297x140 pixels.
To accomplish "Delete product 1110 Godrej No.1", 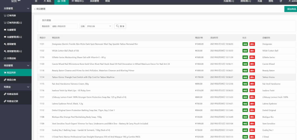I will (x=252, y=130).
